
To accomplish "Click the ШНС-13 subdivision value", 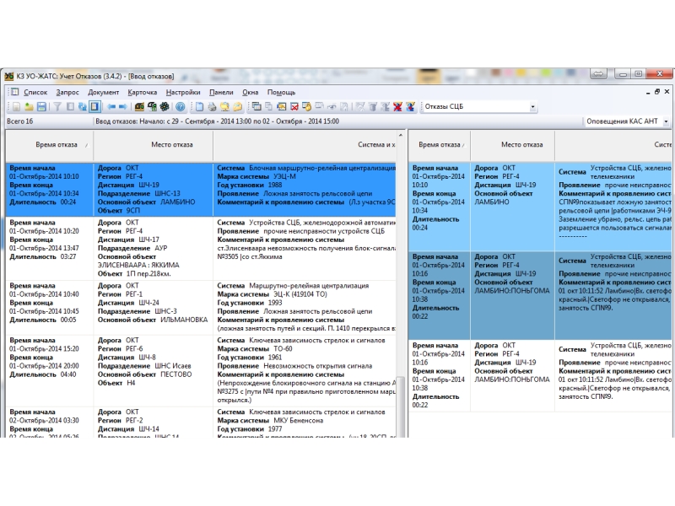I will click(167, 194).
